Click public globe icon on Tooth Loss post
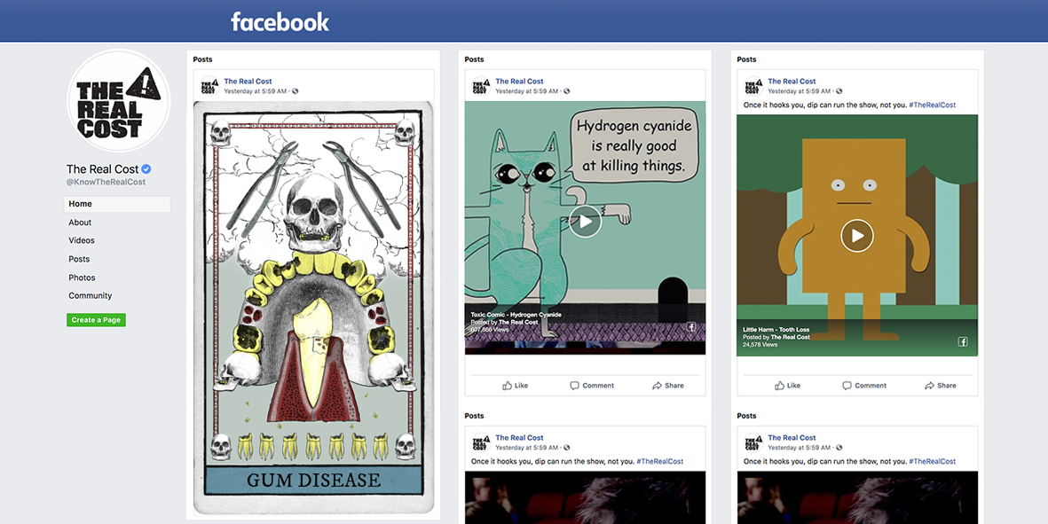 (839, 91)
